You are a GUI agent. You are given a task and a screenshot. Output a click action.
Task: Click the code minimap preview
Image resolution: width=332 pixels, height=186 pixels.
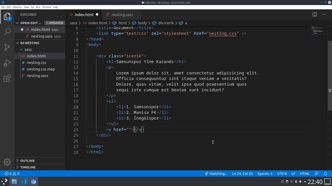tap(318, 31)
